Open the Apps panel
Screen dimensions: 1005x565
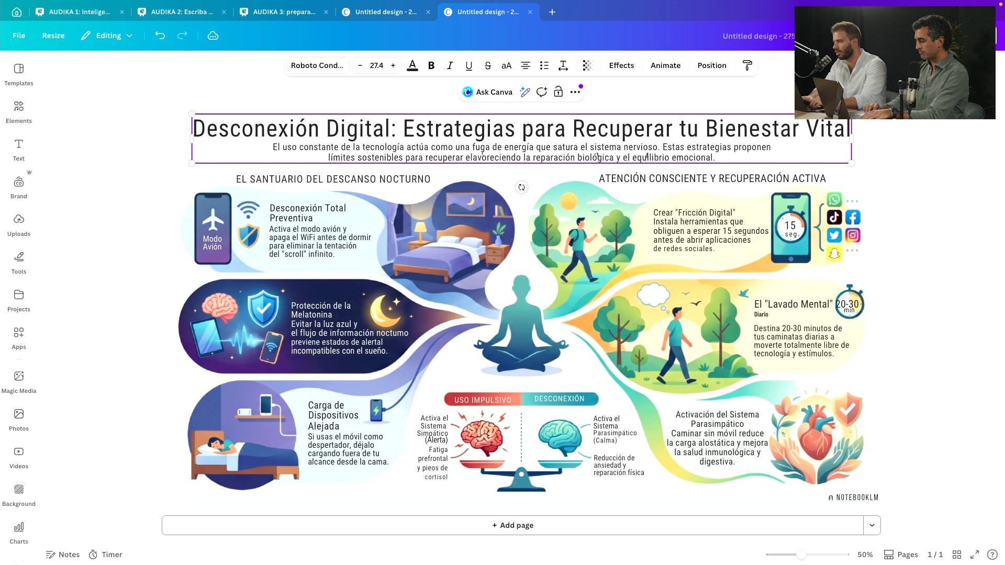click(x=19, y=338)
